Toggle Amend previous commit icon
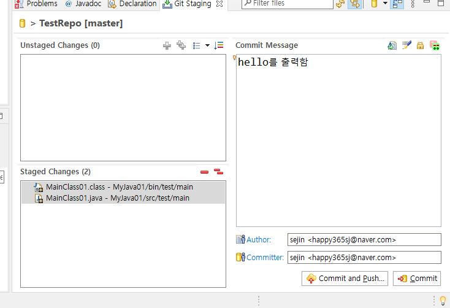 coord(392,45)
